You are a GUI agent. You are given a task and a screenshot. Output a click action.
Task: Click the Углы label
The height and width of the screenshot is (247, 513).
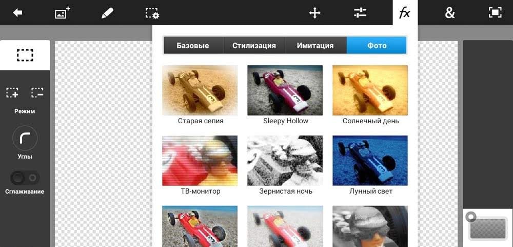click(x=25, y=157)
